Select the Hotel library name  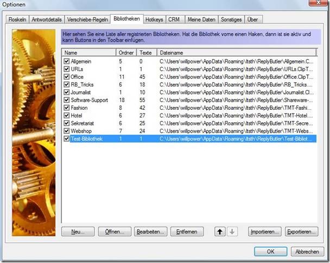tap(77, 116)
